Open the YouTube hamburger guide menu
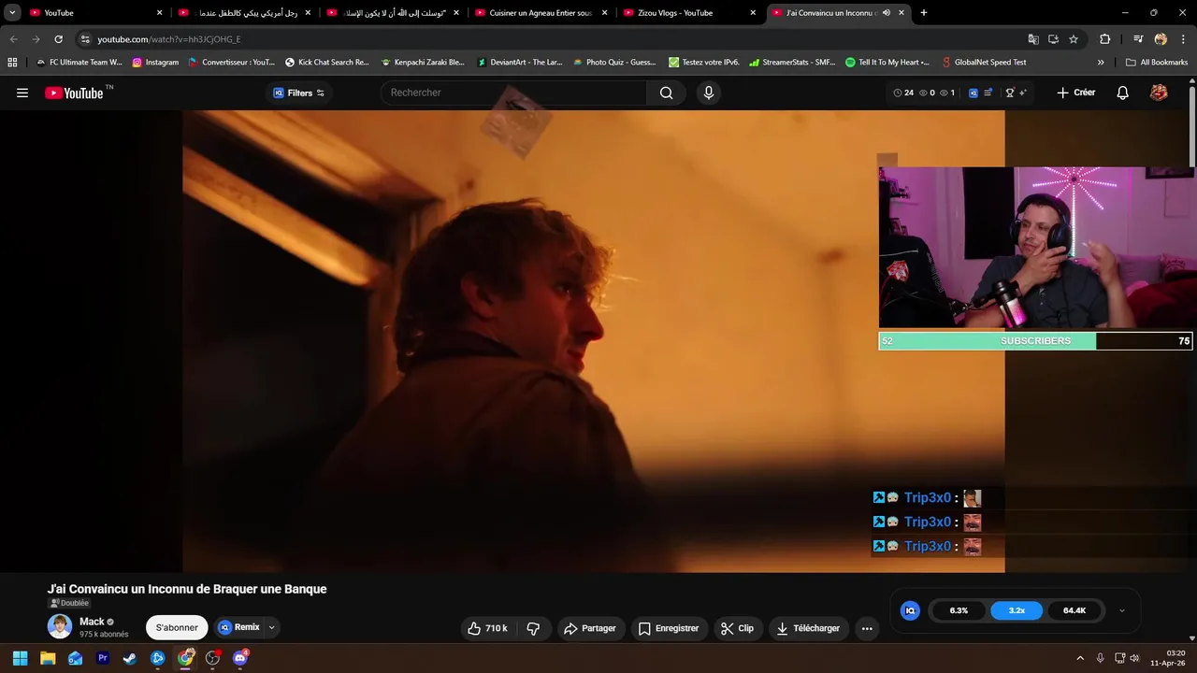1197x673 pixels. (22, 93)
